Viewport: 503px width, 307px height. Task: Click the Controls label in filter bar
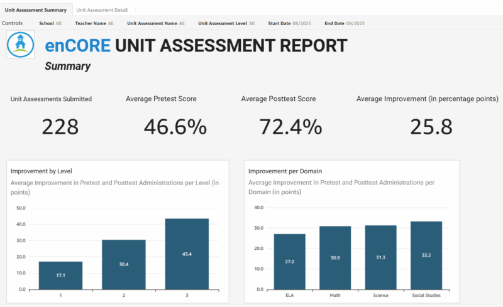click(13, 23)
